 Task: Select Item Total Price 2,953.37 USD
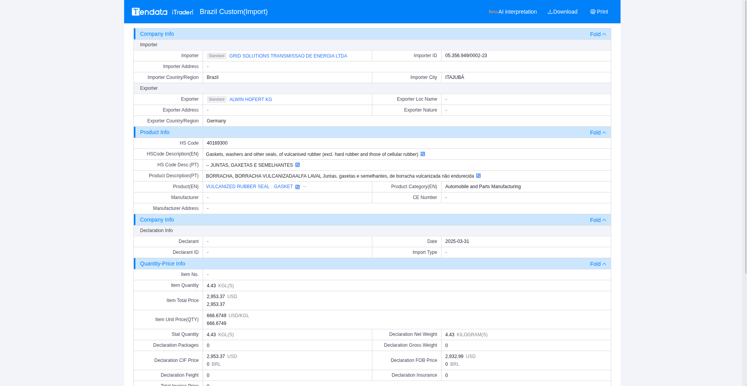point(222,297)
